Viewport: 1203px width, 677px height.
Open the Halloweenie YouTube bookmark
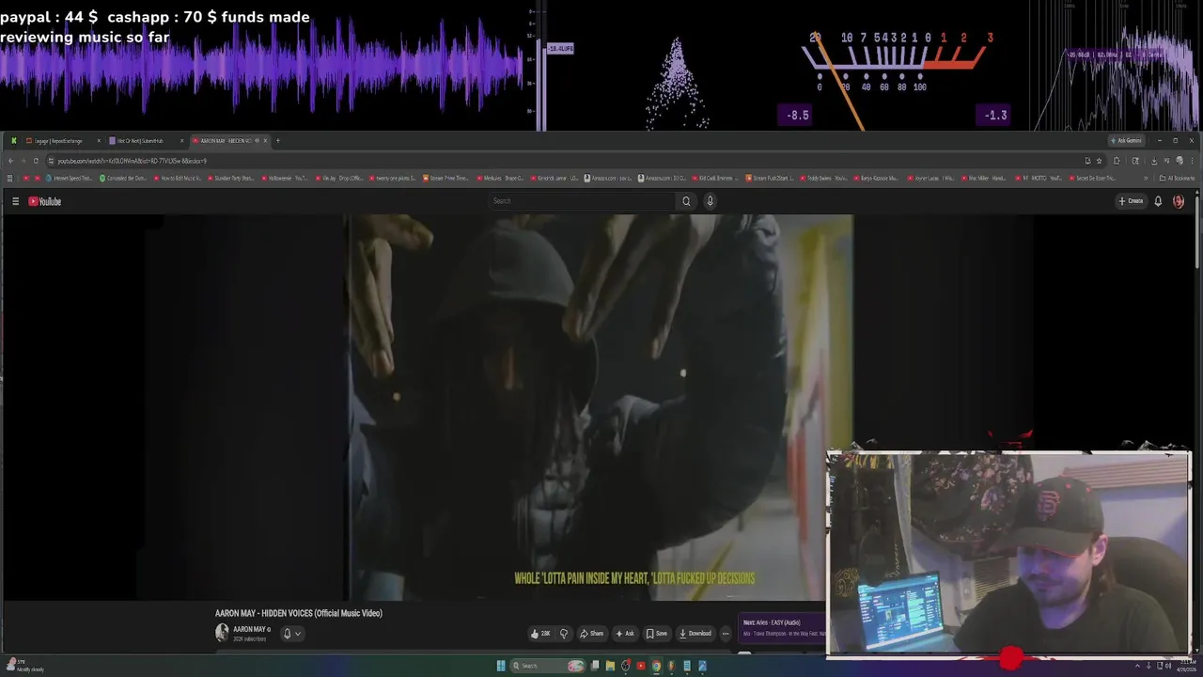tap(285, 178)
